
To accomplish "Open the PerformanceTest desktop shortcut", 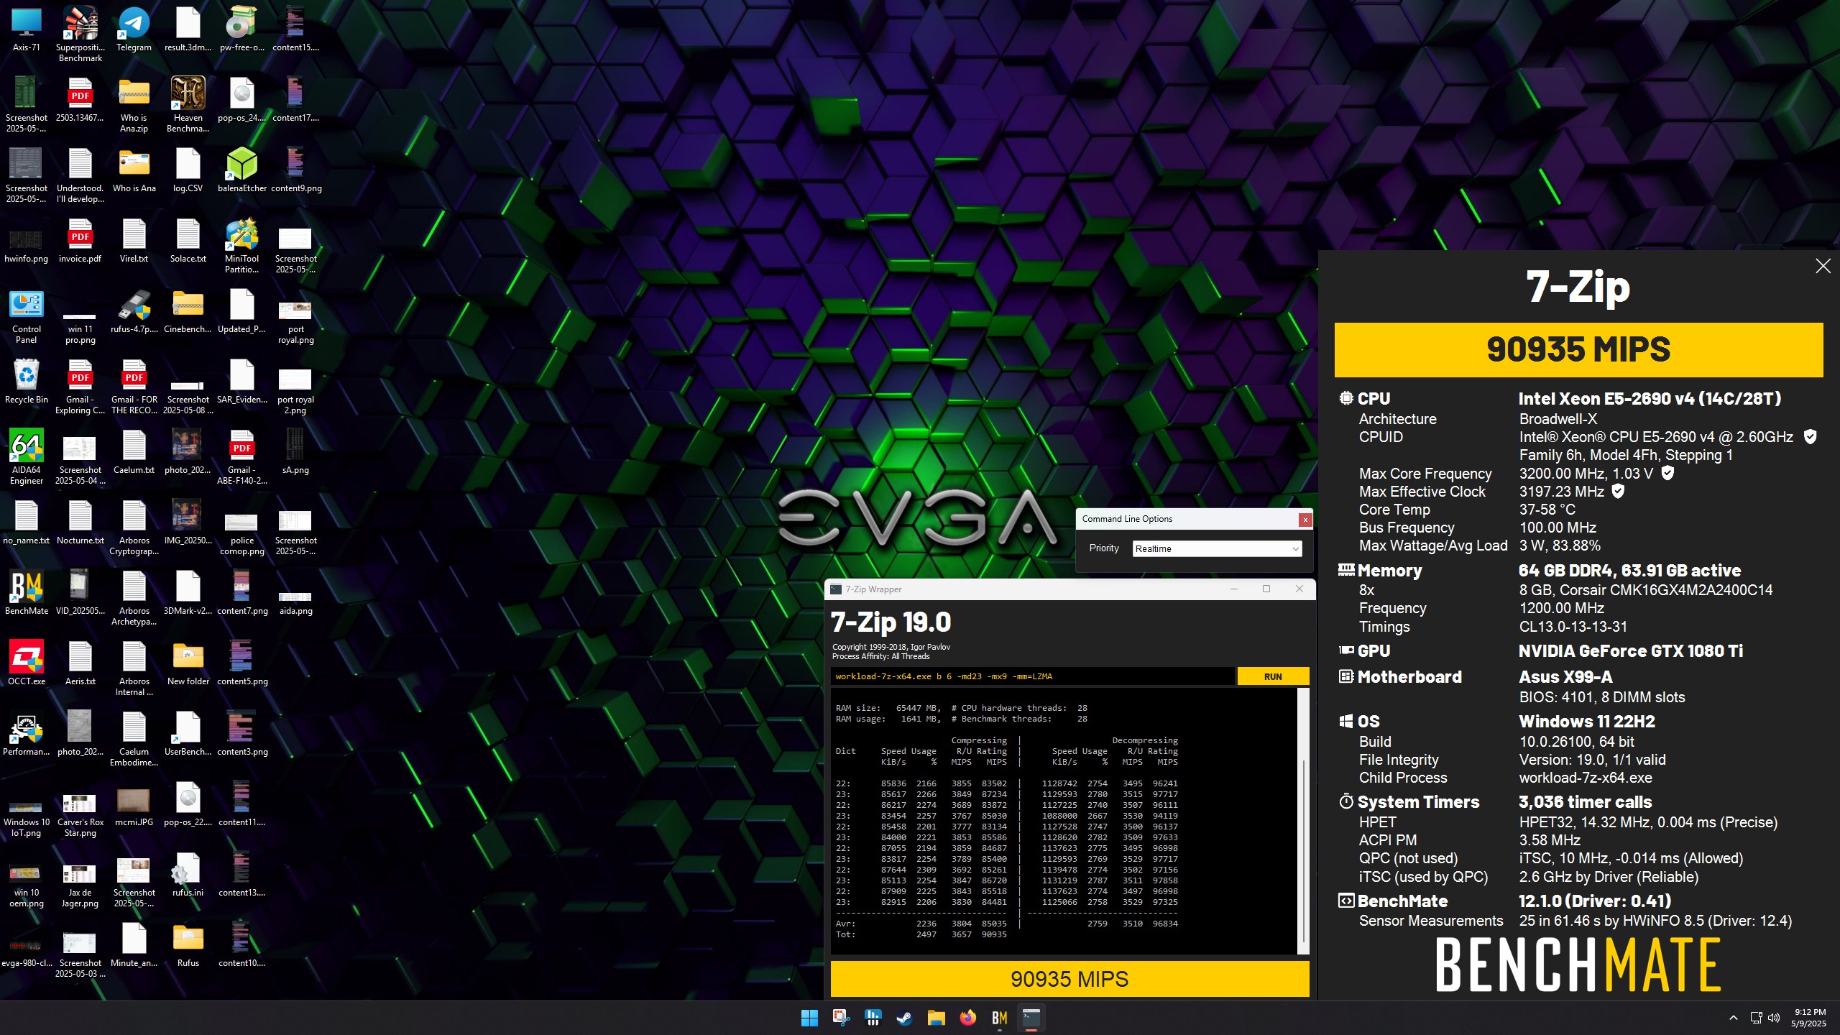I will click(27, 733).
